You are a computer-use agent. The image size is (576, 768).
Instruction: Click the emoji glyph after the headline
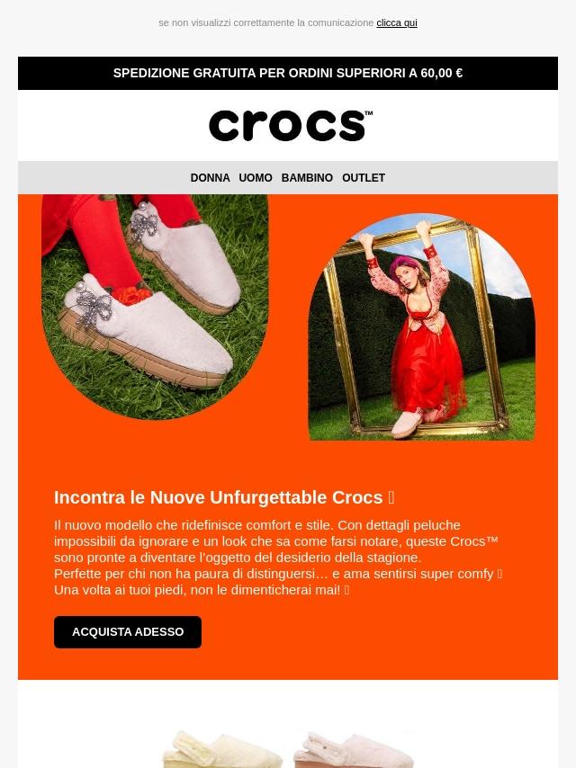click(x=391, y=497)
